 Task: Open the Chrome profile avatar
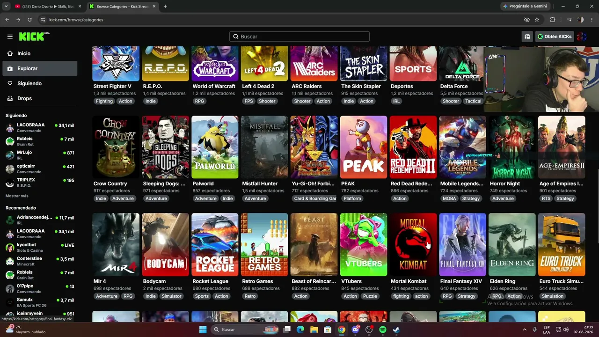point(580,20)
